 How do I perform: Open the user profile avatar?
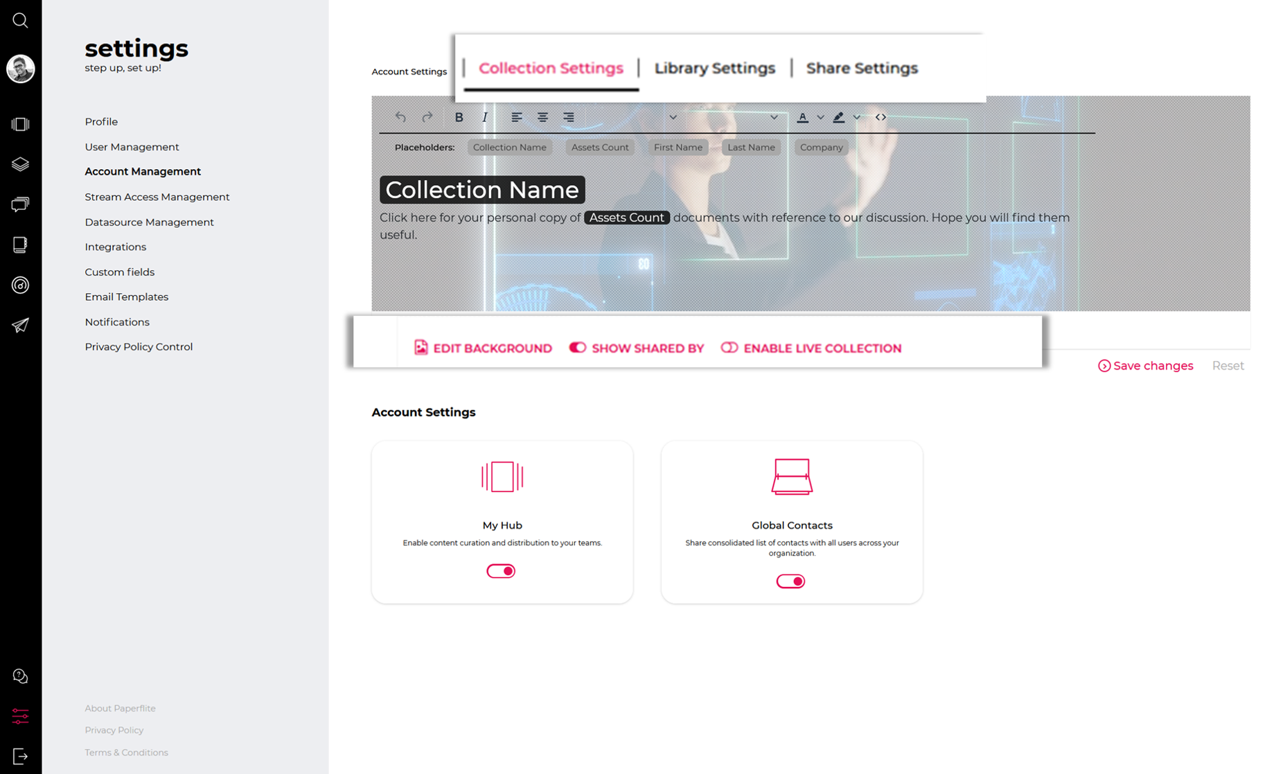[x=20, y=69]
